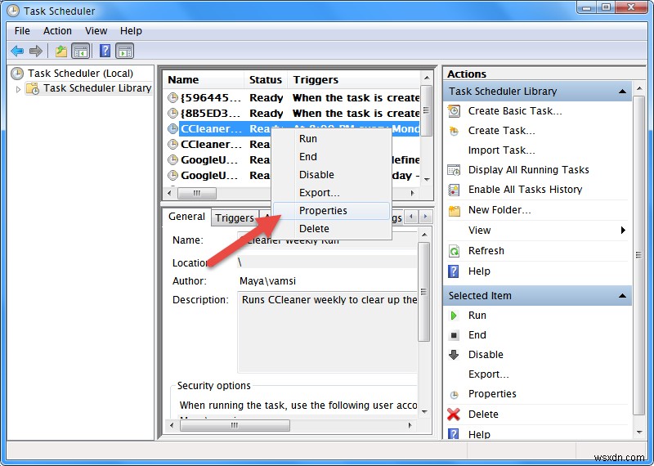
Task: Click the Properties clock icon in Selected Item
Action: point(454,395)
